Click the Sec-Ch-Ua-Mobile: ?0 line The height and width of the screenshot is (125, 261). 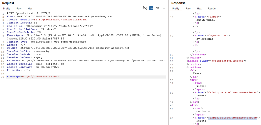click(x=24, y=32)
